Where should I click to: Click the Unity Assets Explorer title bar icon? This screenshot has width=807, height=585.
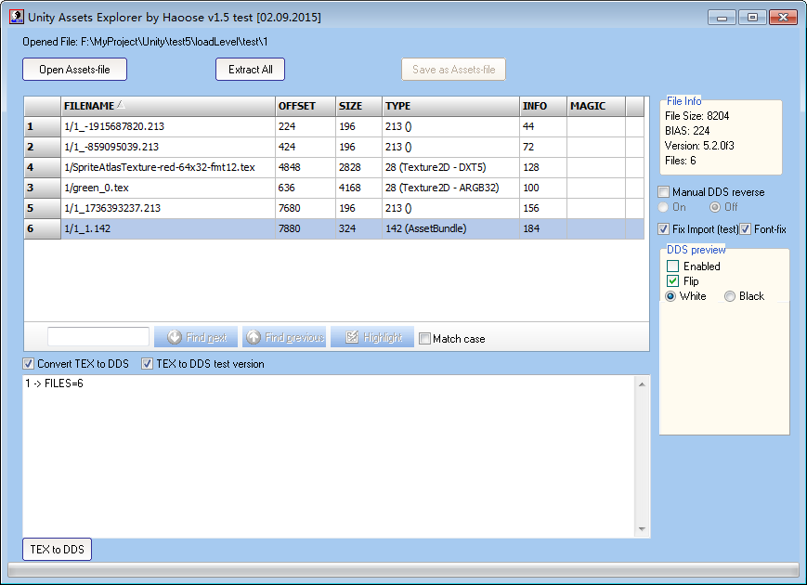[x=17, y=17]
